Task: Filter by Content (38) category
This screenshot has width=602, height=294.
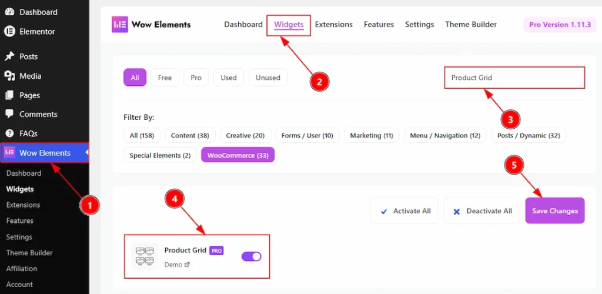Action: [190, 135]
